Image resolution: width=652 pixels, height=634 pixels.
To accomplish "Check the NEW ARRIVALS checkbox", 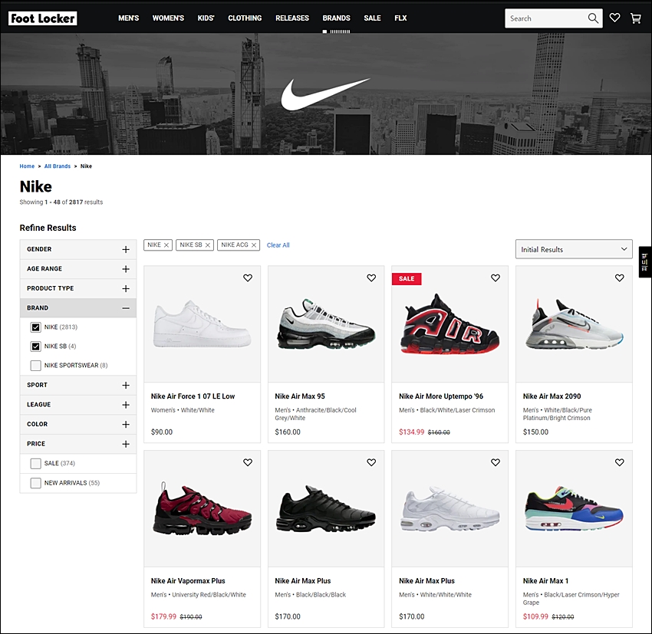I will (36, 483).
